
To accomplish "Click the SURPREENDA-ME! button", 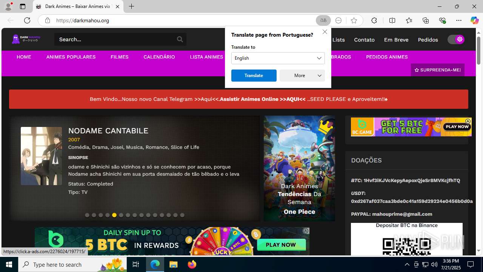I will [438, 70].
